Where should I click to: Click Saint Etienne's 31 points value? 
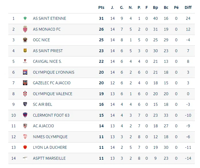point(101,18)
